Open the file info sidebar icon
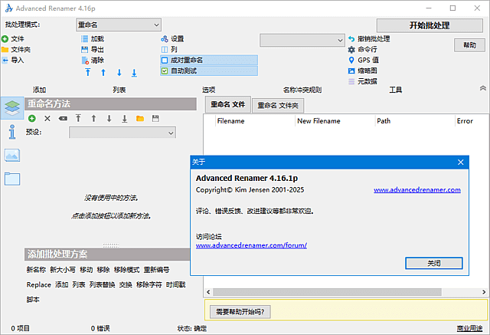The image size is (490, 335). tap(12, 132)
